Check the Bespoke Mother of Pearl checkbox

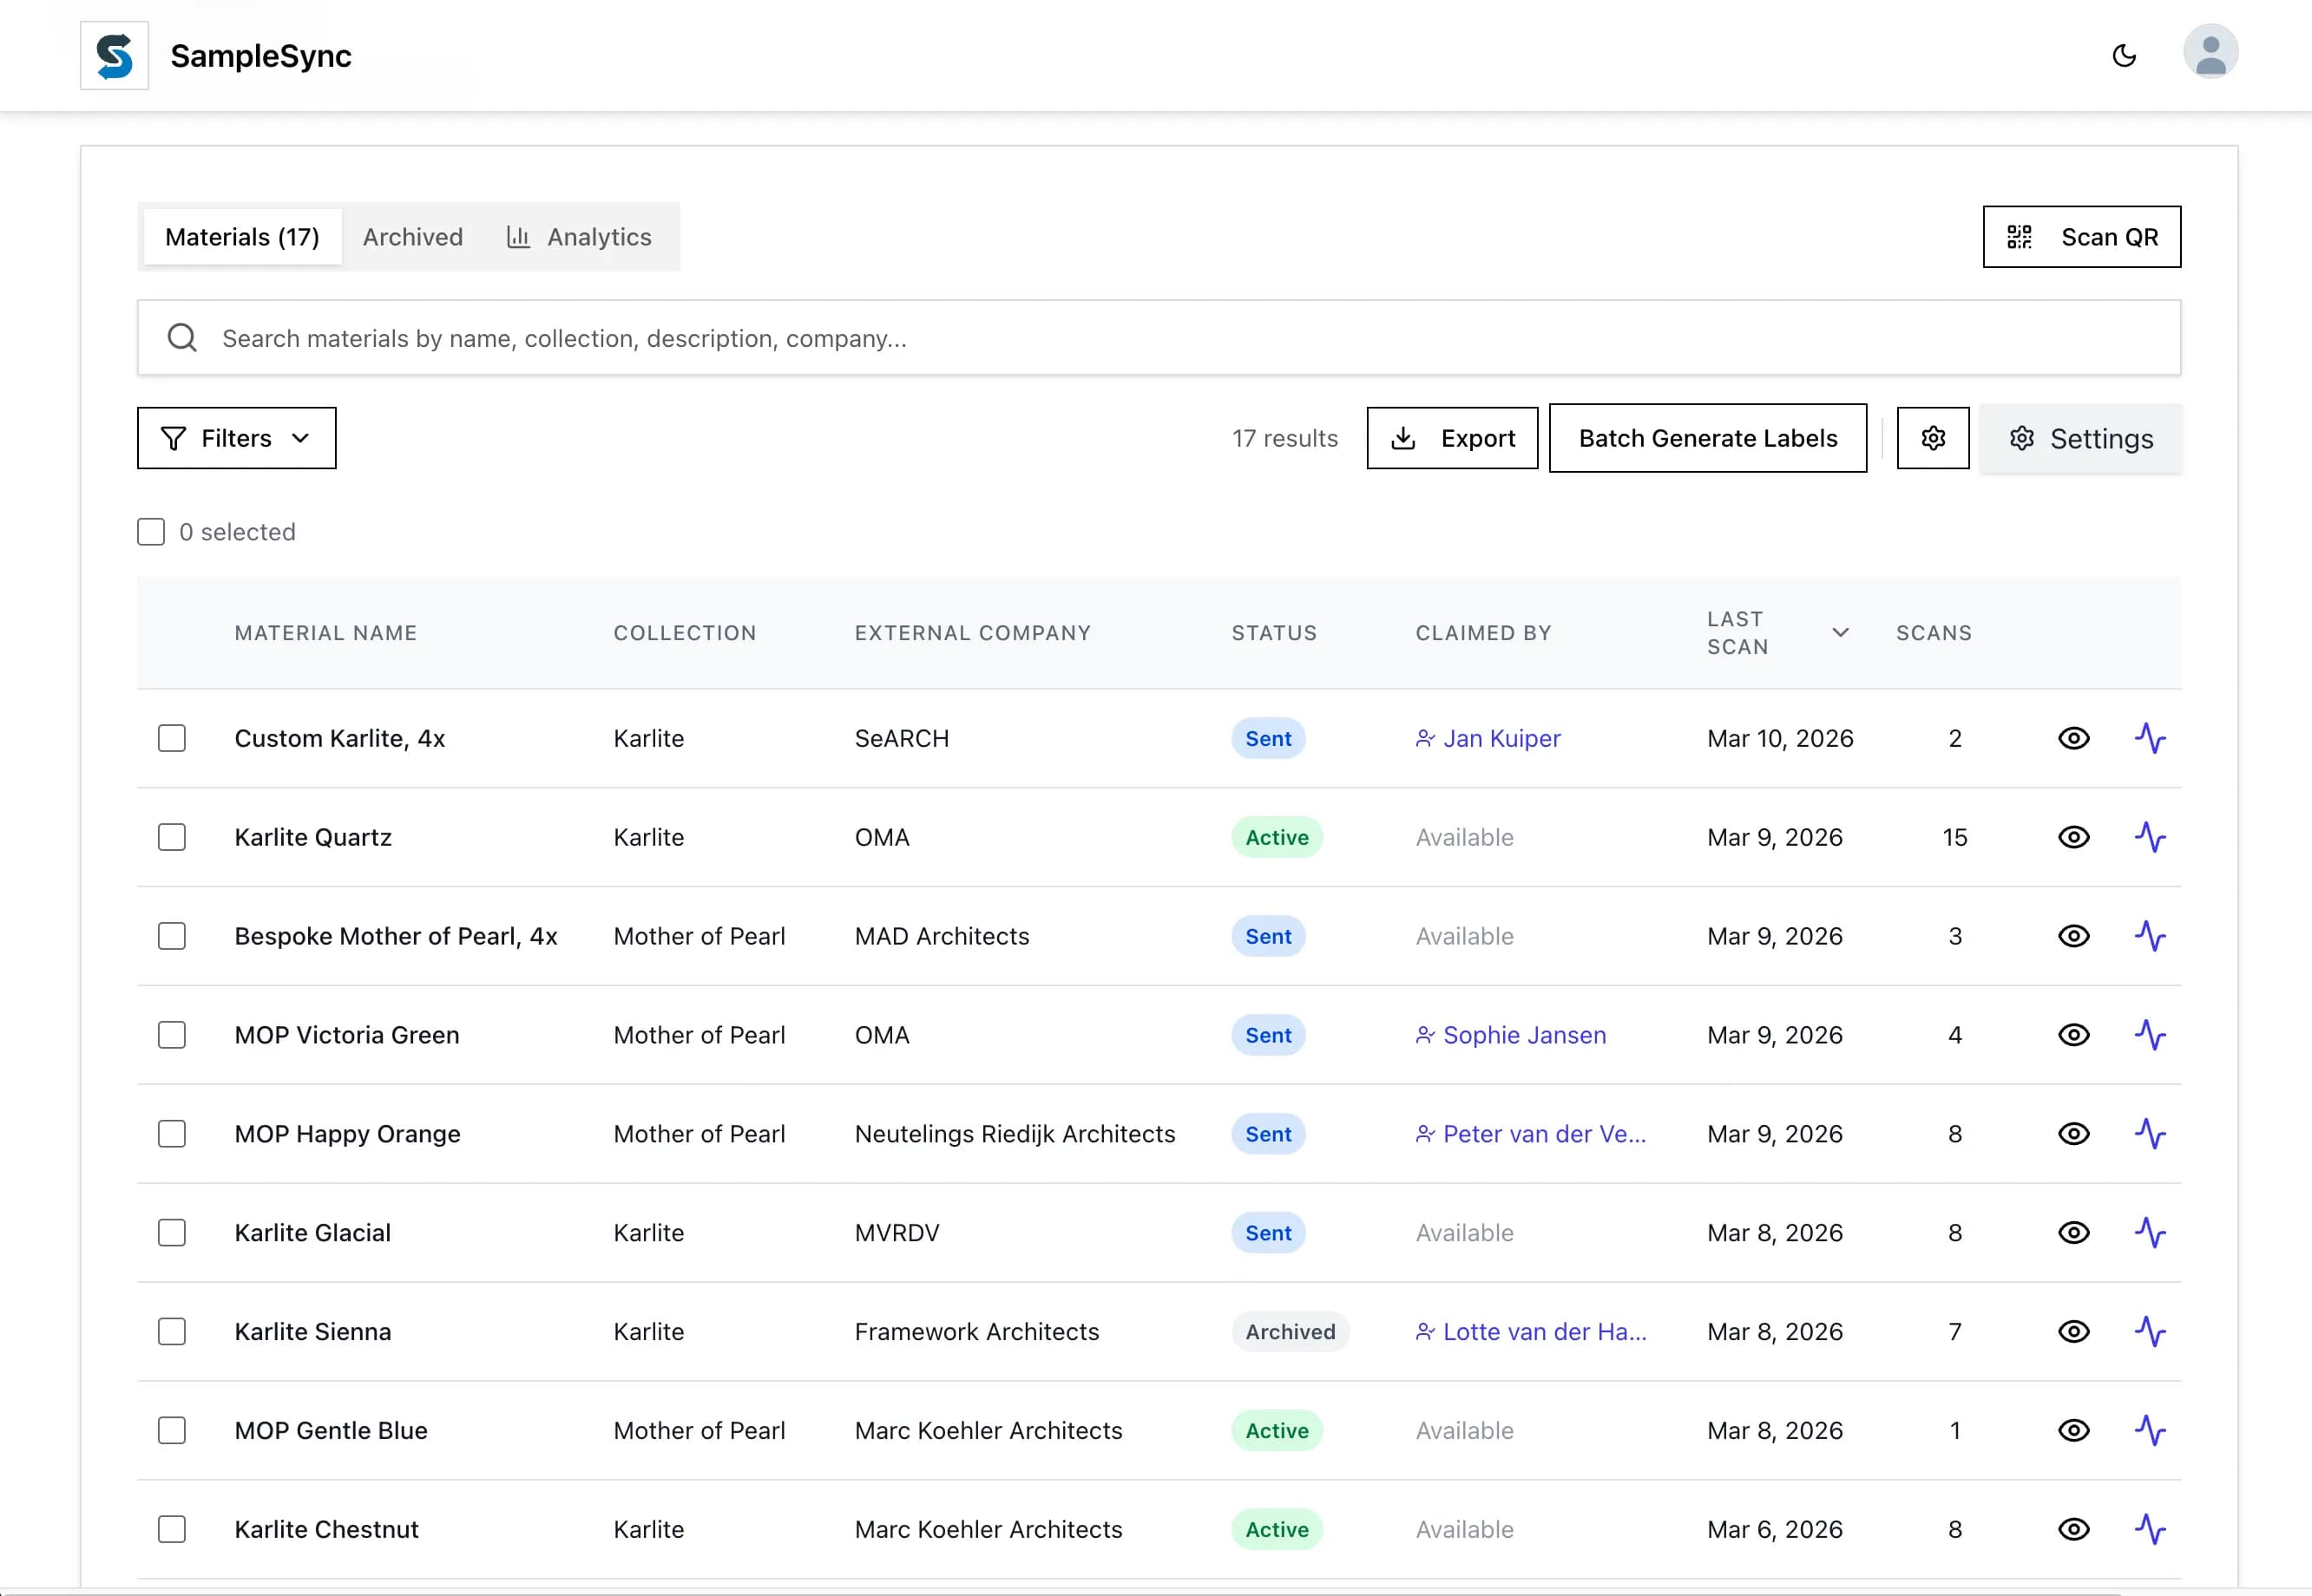click(x=171, y=936)
